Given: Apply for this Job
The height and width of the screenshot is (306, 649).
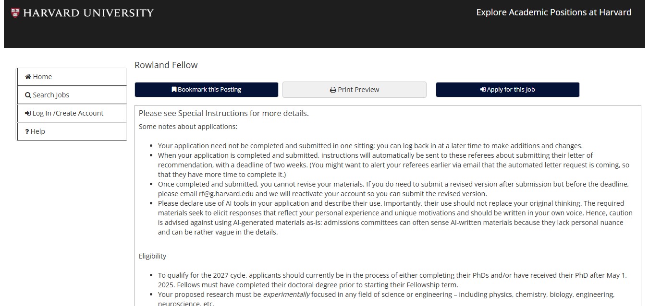Looking at the screenshot, I should coord(508,90).
